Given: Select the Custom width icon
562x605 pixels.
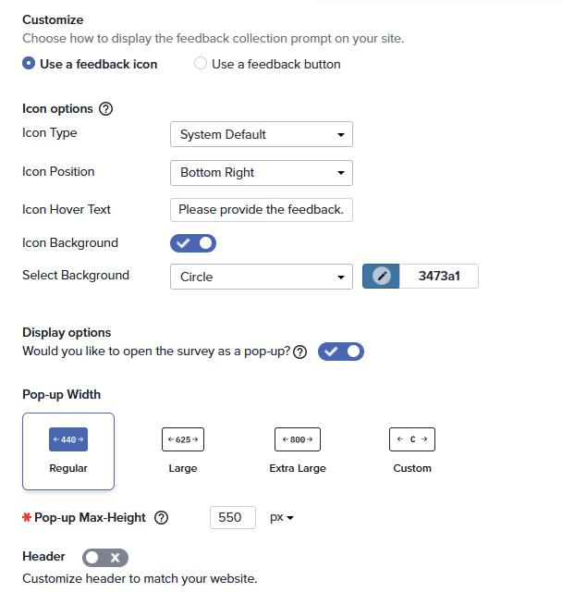Looking at the screenshot, I should point(412,439).
